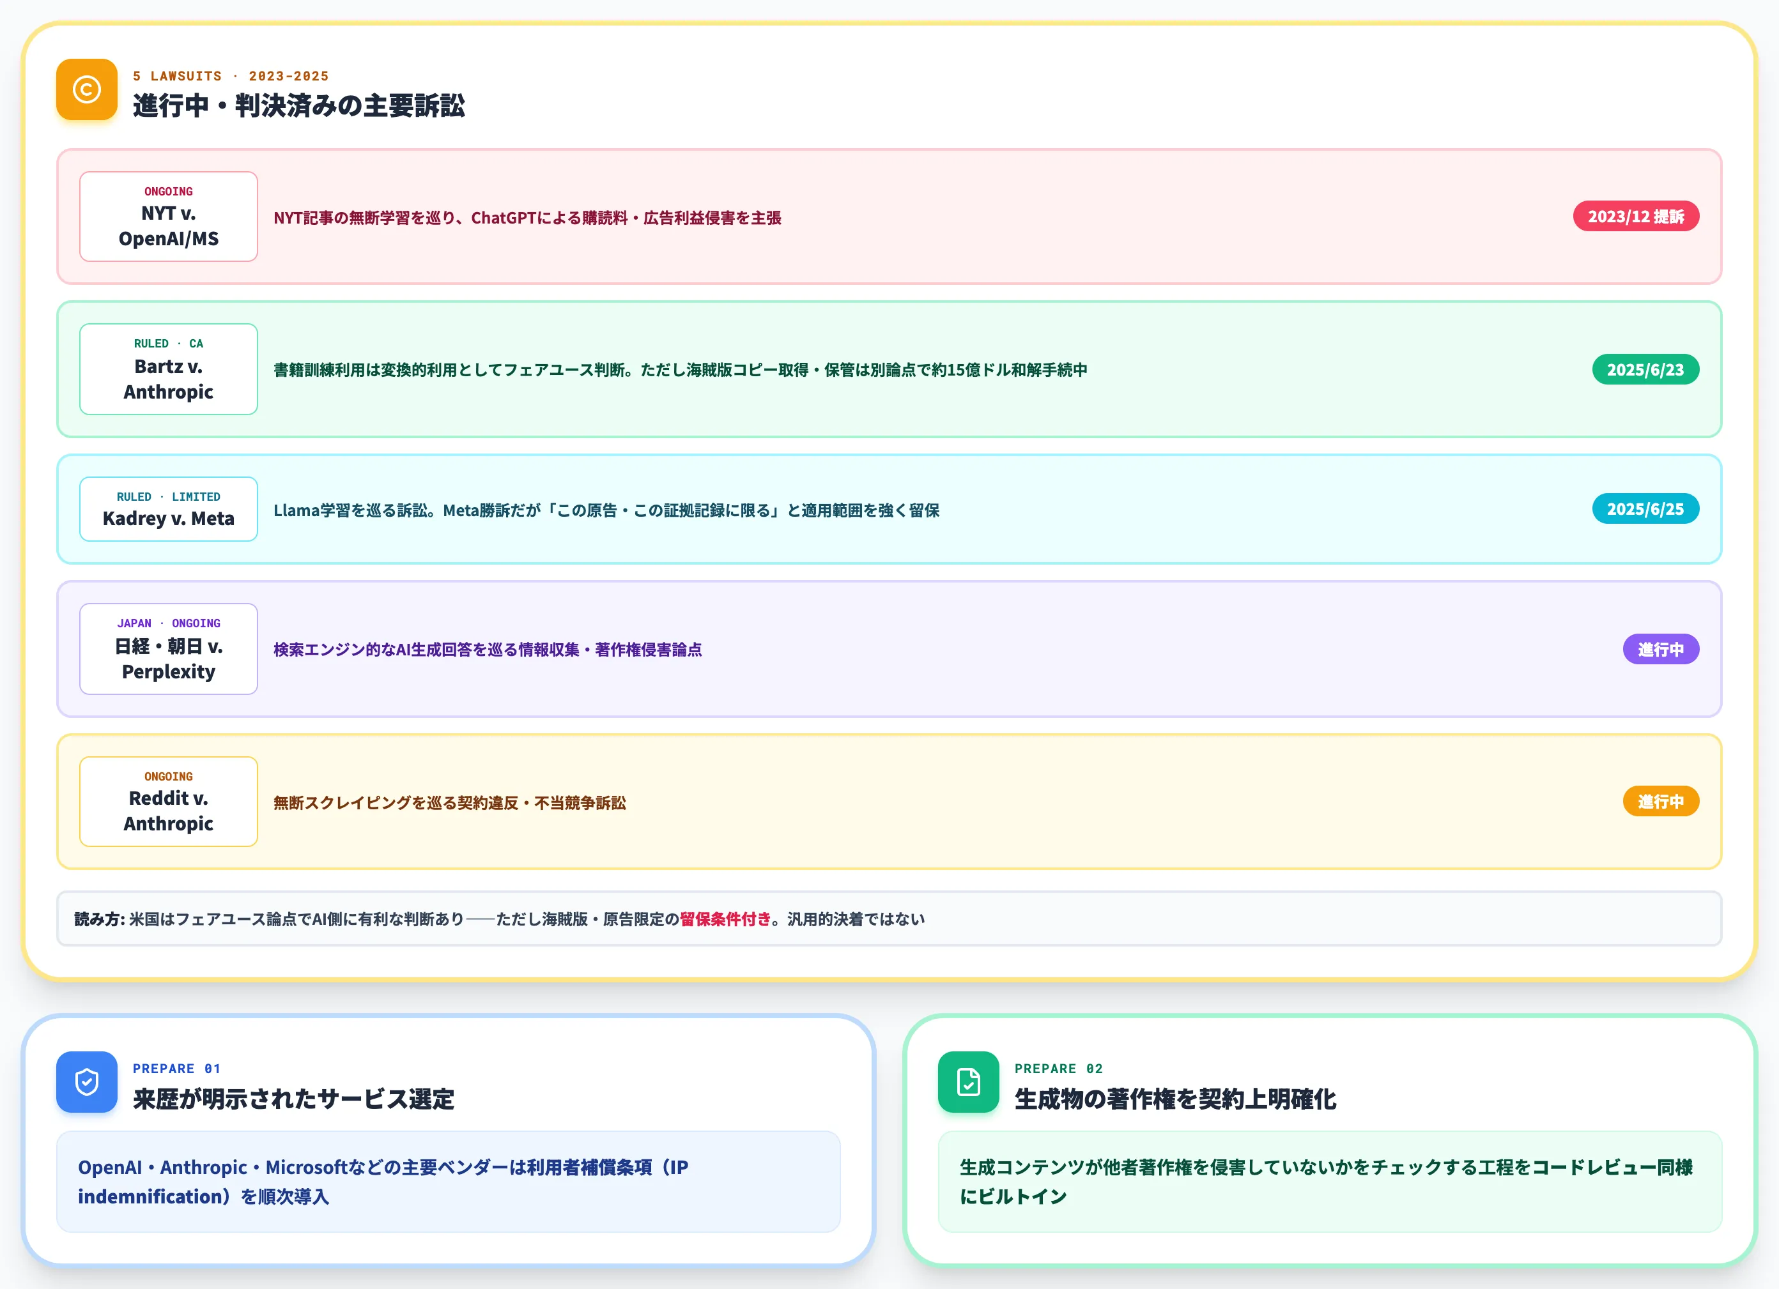
Task: Click the NYT記事の無断学習 description text
Action: 527,217
